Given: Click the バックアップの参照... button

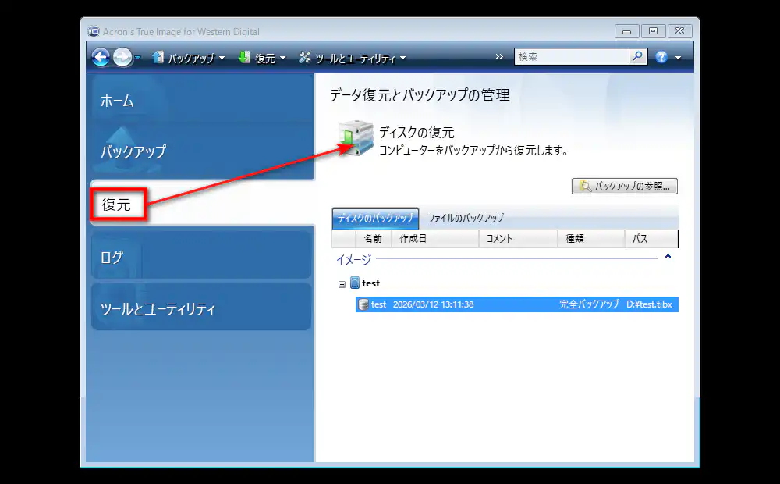Looking at the screenshot, I should [625, 187].
